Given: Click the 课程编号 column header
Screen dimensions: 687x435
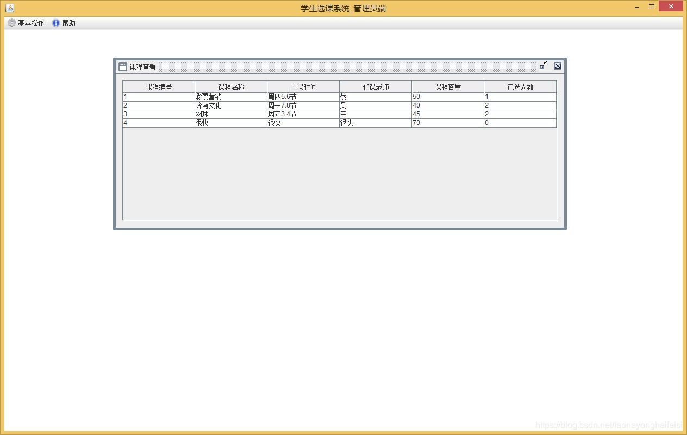Looking at the screenshot, I should click(x=159, y=87).
